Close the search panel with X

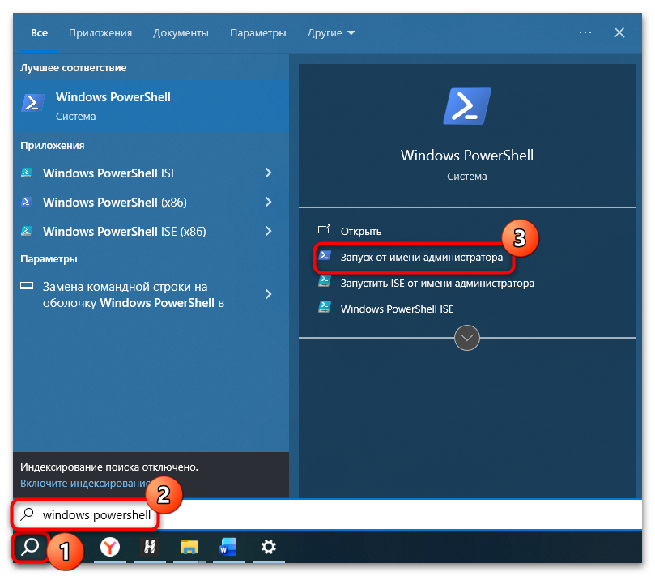click(x=619, y=32)
